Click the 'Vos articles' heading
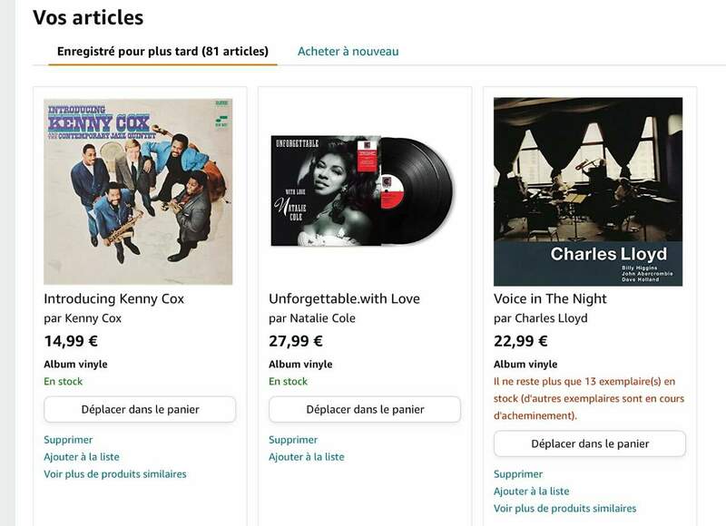 click(x=88, y=16)
